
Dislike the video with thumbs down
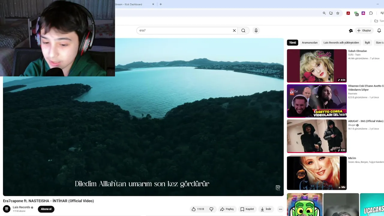coord(211,209)
